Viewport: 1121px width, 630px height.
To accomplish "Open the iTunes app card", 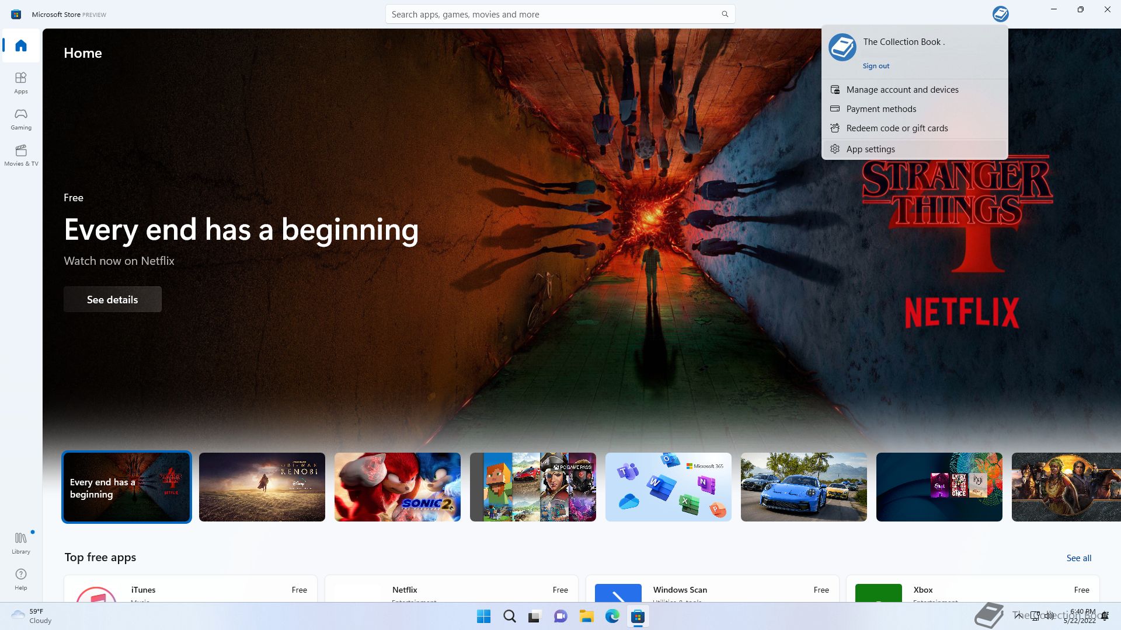I will [x=190, y=589].
